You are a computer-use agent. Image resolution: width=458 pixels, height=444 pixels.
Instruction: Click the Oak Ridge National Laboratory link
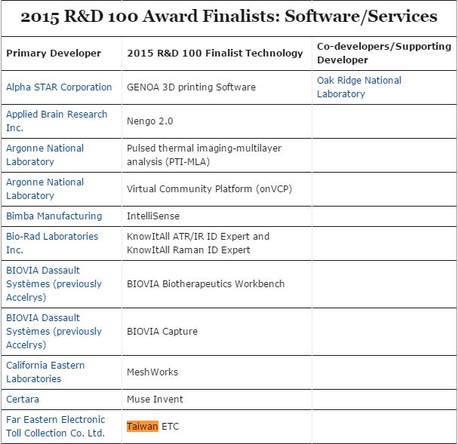click(x=358, y=87)
